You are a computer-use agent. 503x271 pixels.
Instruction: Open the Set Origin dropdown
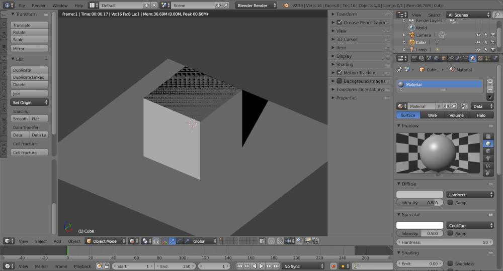coord(29,102)
